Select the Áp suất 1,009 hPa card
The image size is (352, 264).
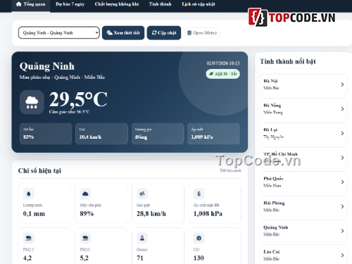(x=213, y=134)
